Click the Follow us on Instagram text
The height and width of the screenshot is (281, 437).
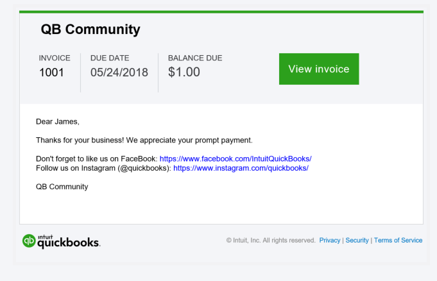point(103,168)
